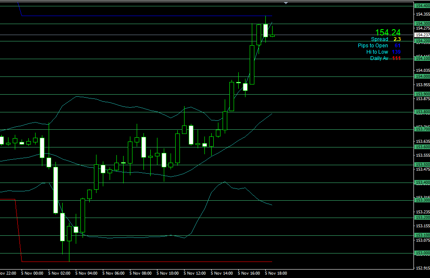This screenshot has width=430, height=278.
Task: Select the Spread label on the chart
Action: (x=379, y=39)
